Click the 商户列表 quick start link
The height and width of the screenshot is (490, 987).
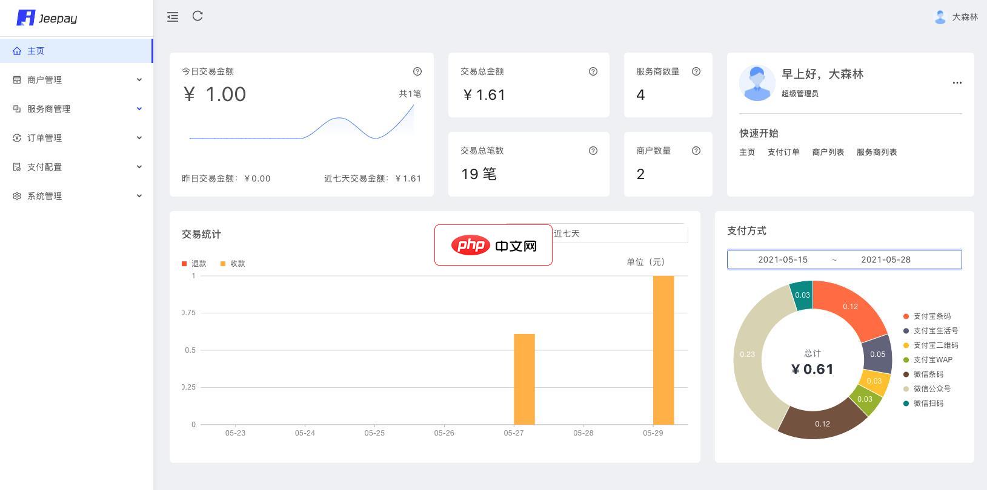[x=828, y=152]
